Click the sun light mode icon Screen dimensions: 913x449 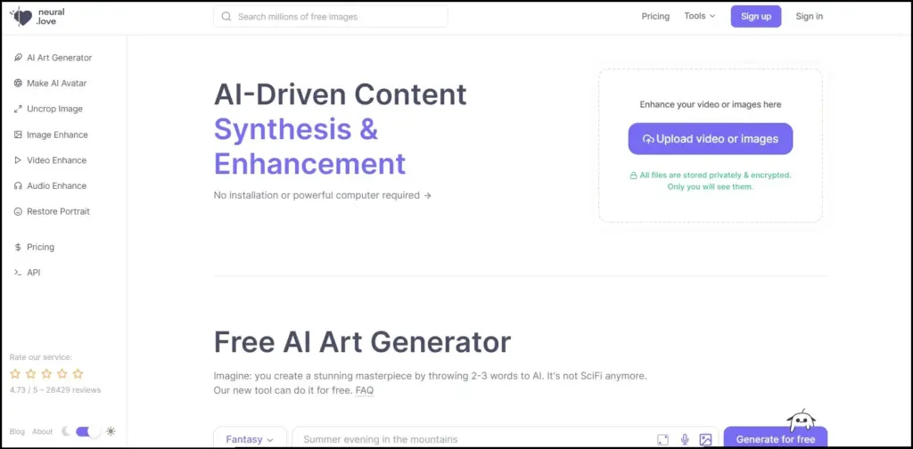pos(111,431)
